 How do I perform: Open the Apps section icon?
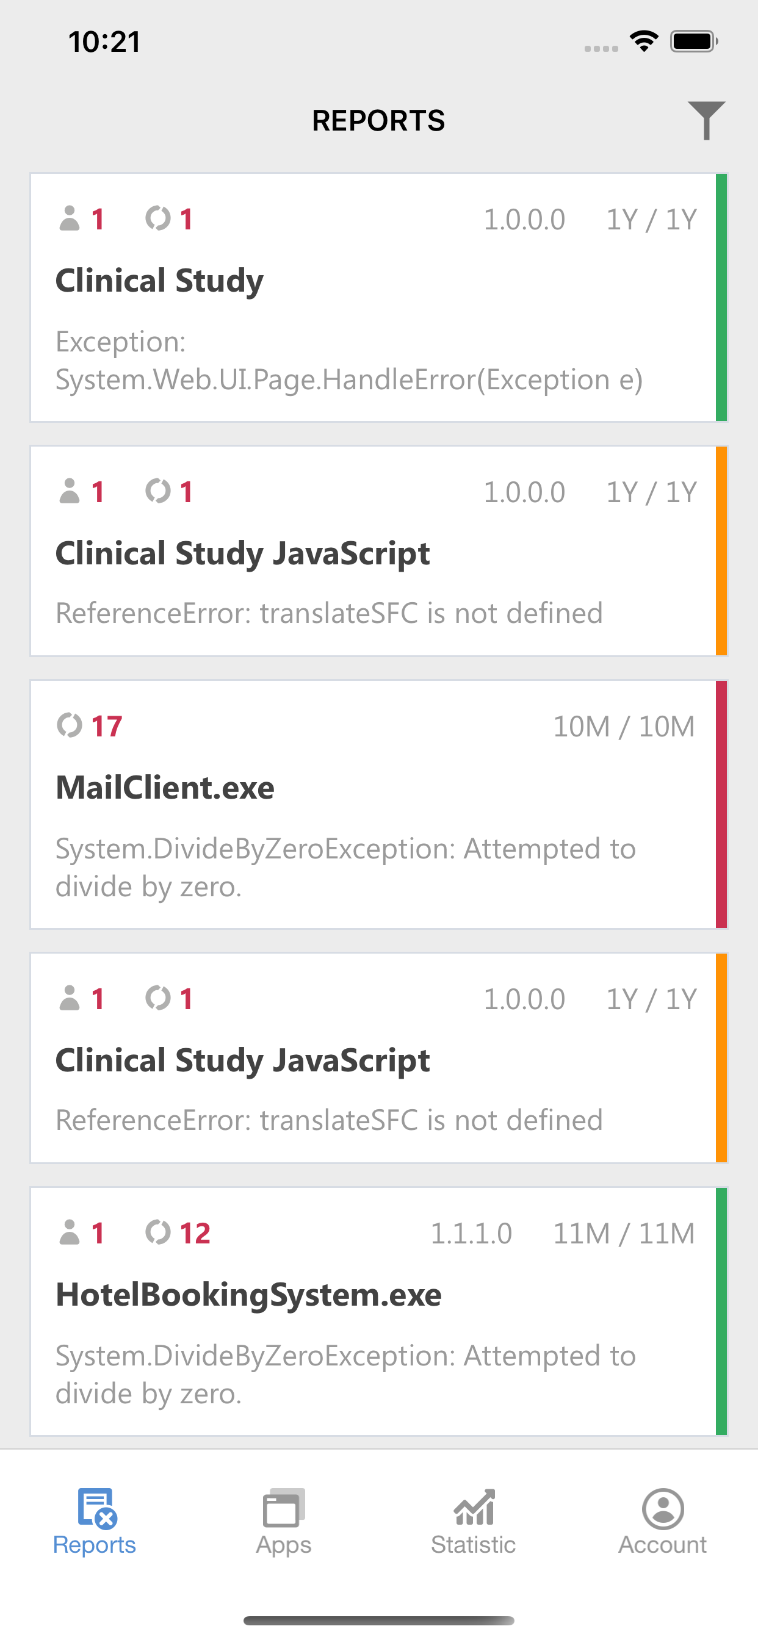[283, 1509]
